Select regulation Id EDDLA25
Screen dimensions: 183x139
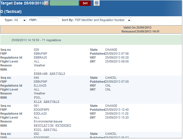tap(40, 113)
